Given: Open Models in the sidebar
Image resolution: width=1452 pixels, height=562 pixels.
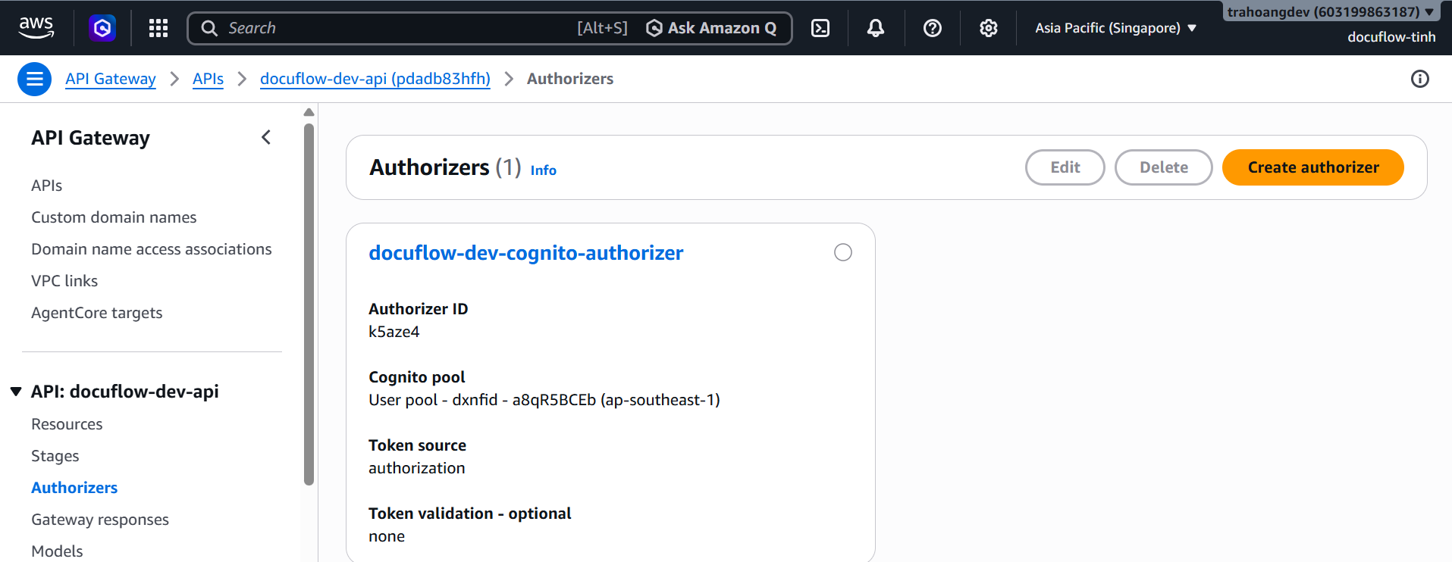Looking at the screenshot, I should tap(57, 551).
